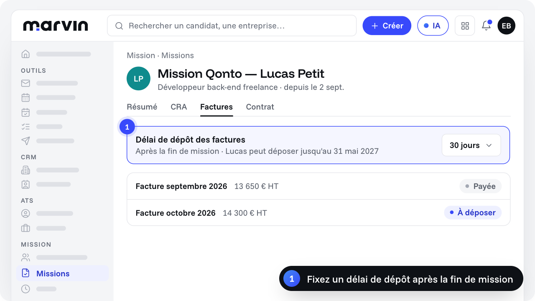Screen dimensions: 535x301
Task: Click the Marvin logo
Action: click(x=56, y=26)
